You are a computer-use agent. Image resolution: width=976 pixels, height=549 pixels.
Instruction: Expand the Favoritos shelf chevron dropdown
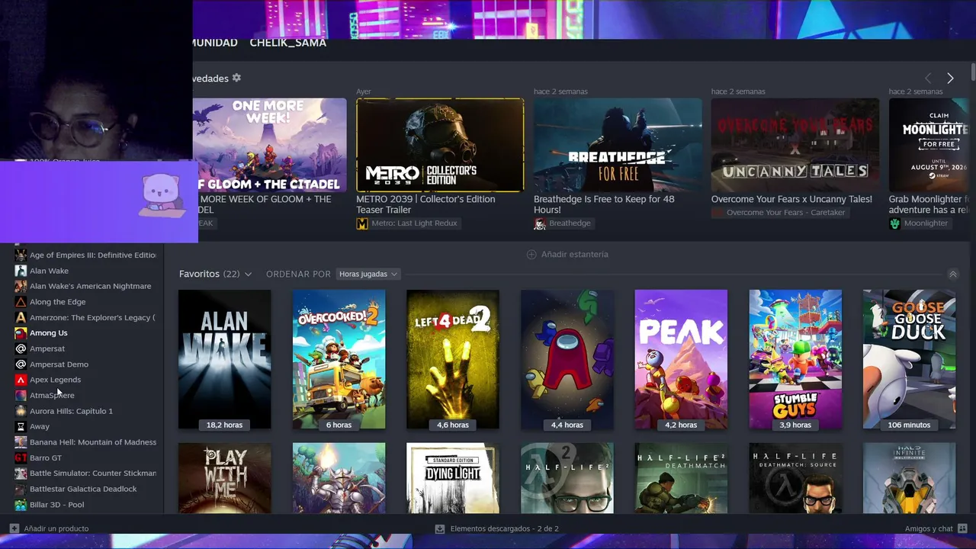click(248, 274)
